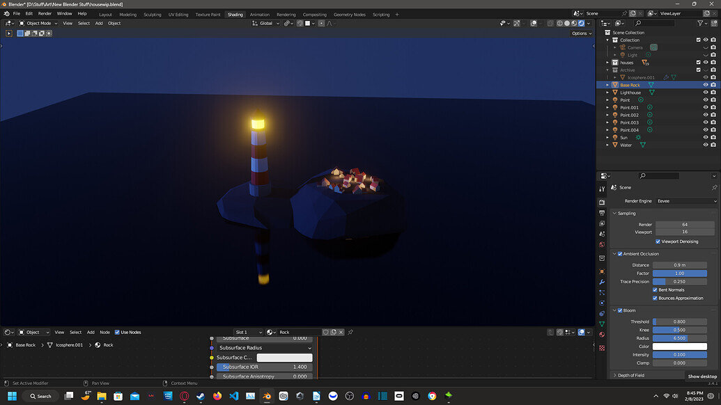
Task: Open View Layer properties tab
Action: [602, 223]
